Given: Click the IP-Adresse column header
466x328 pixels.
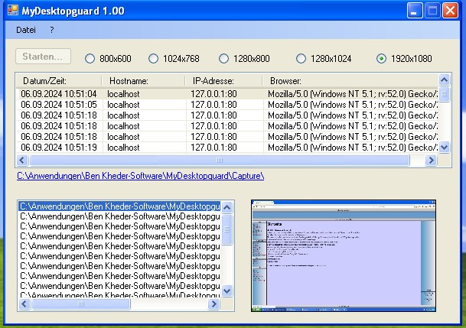Looking at the screenshot, I should click(x=223, y=81).
